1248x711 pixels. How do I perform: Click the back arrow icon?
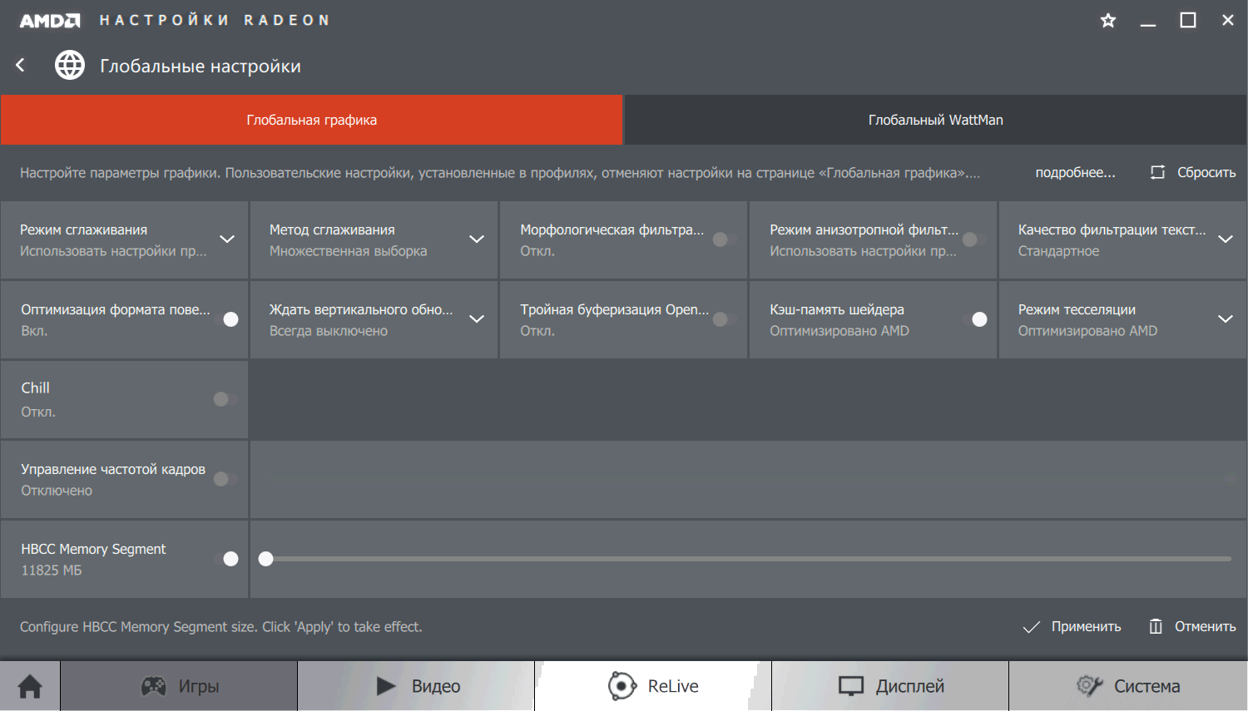pos(21,65)
